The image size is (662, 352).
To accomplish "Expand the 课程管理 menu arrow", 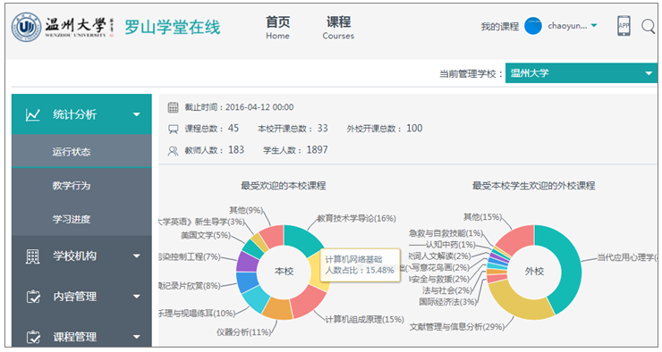I will [x=136, y=337].
